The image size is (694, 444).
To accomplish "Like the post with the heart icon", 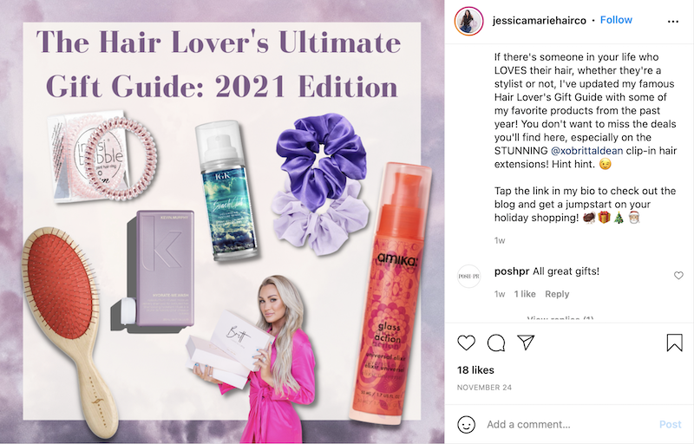I will pyautogui.click(x=466, y=343).
